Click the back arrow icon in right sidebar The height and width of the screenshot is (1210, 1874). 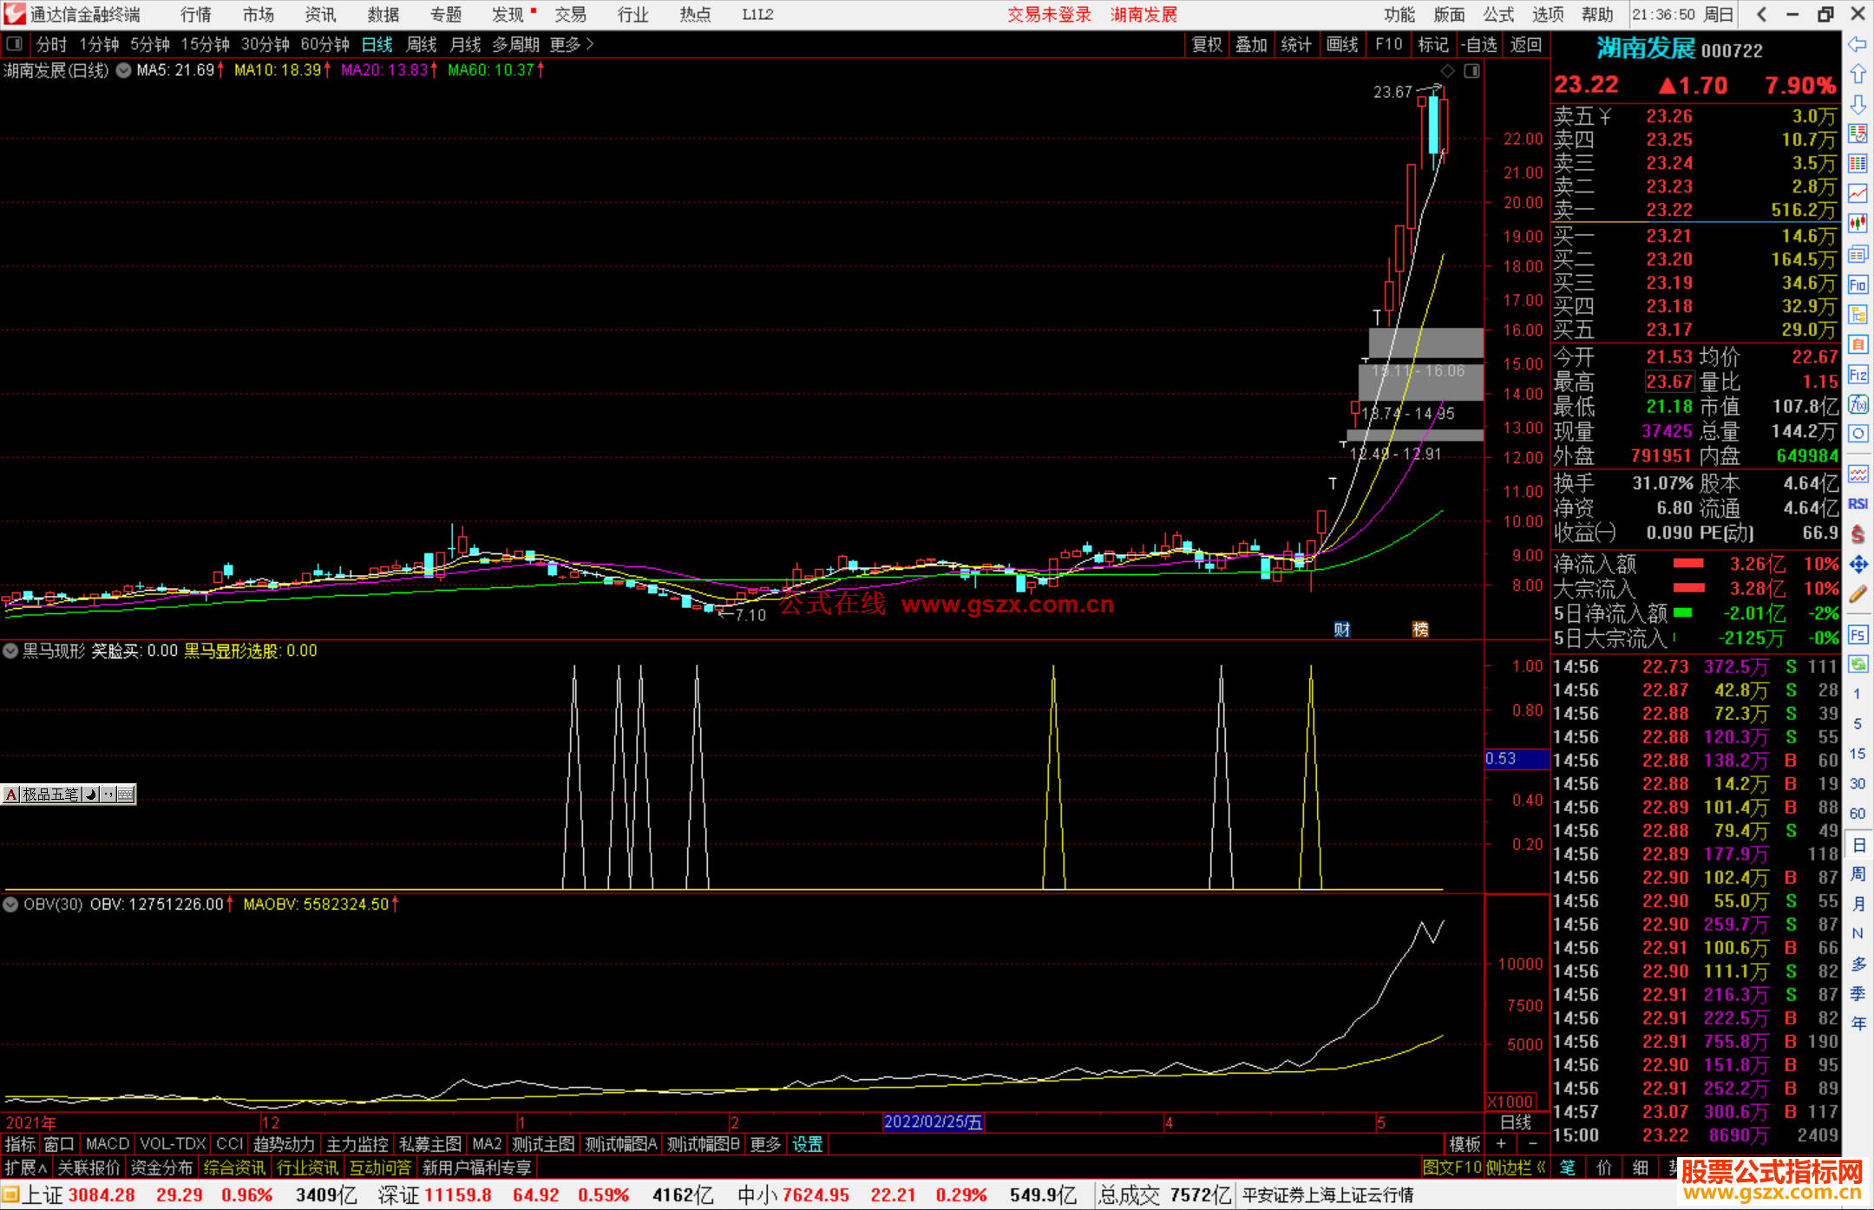pyautogui.click(x=1858, y=44)
